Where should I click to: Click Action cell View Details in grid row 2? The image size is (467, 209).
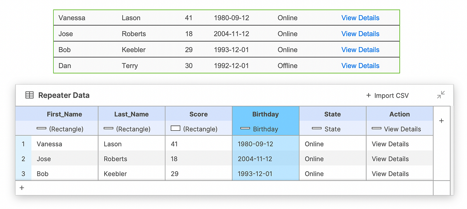coord(399,159)
